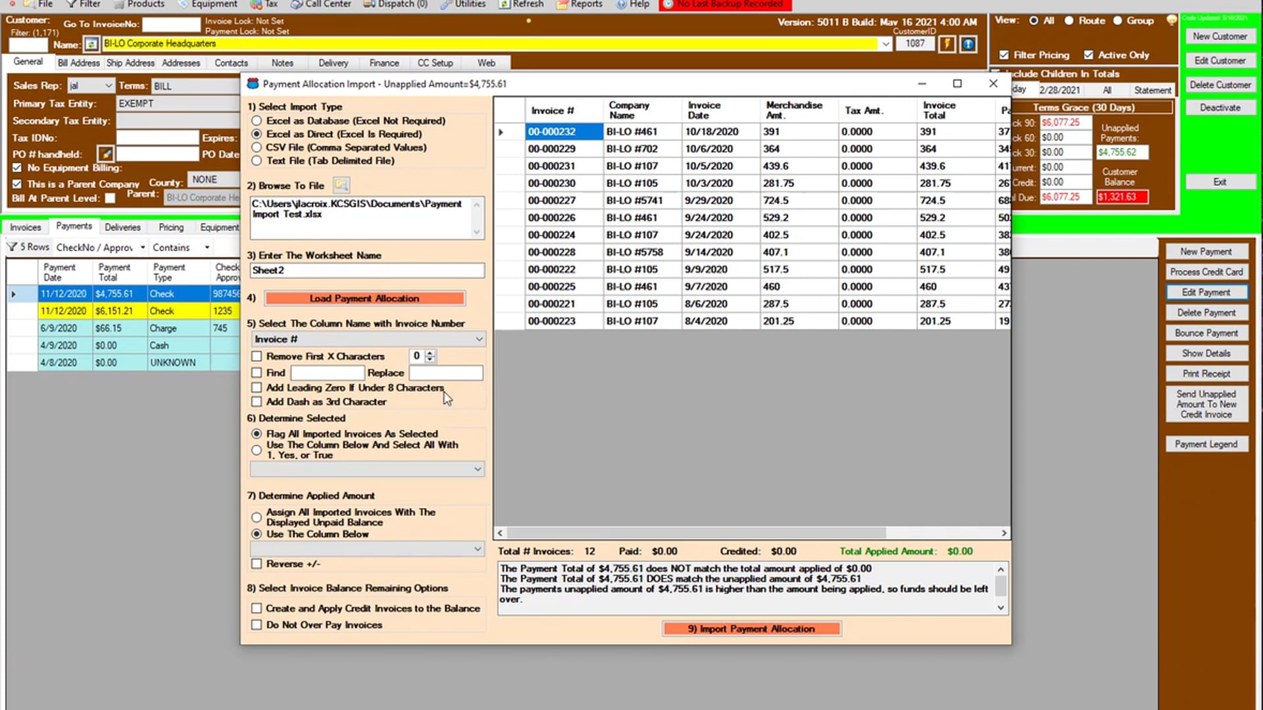Click the Load Payment Allocation button
Screen dimensions: 1263x710
pyautogui.click(x=364, y=298)
